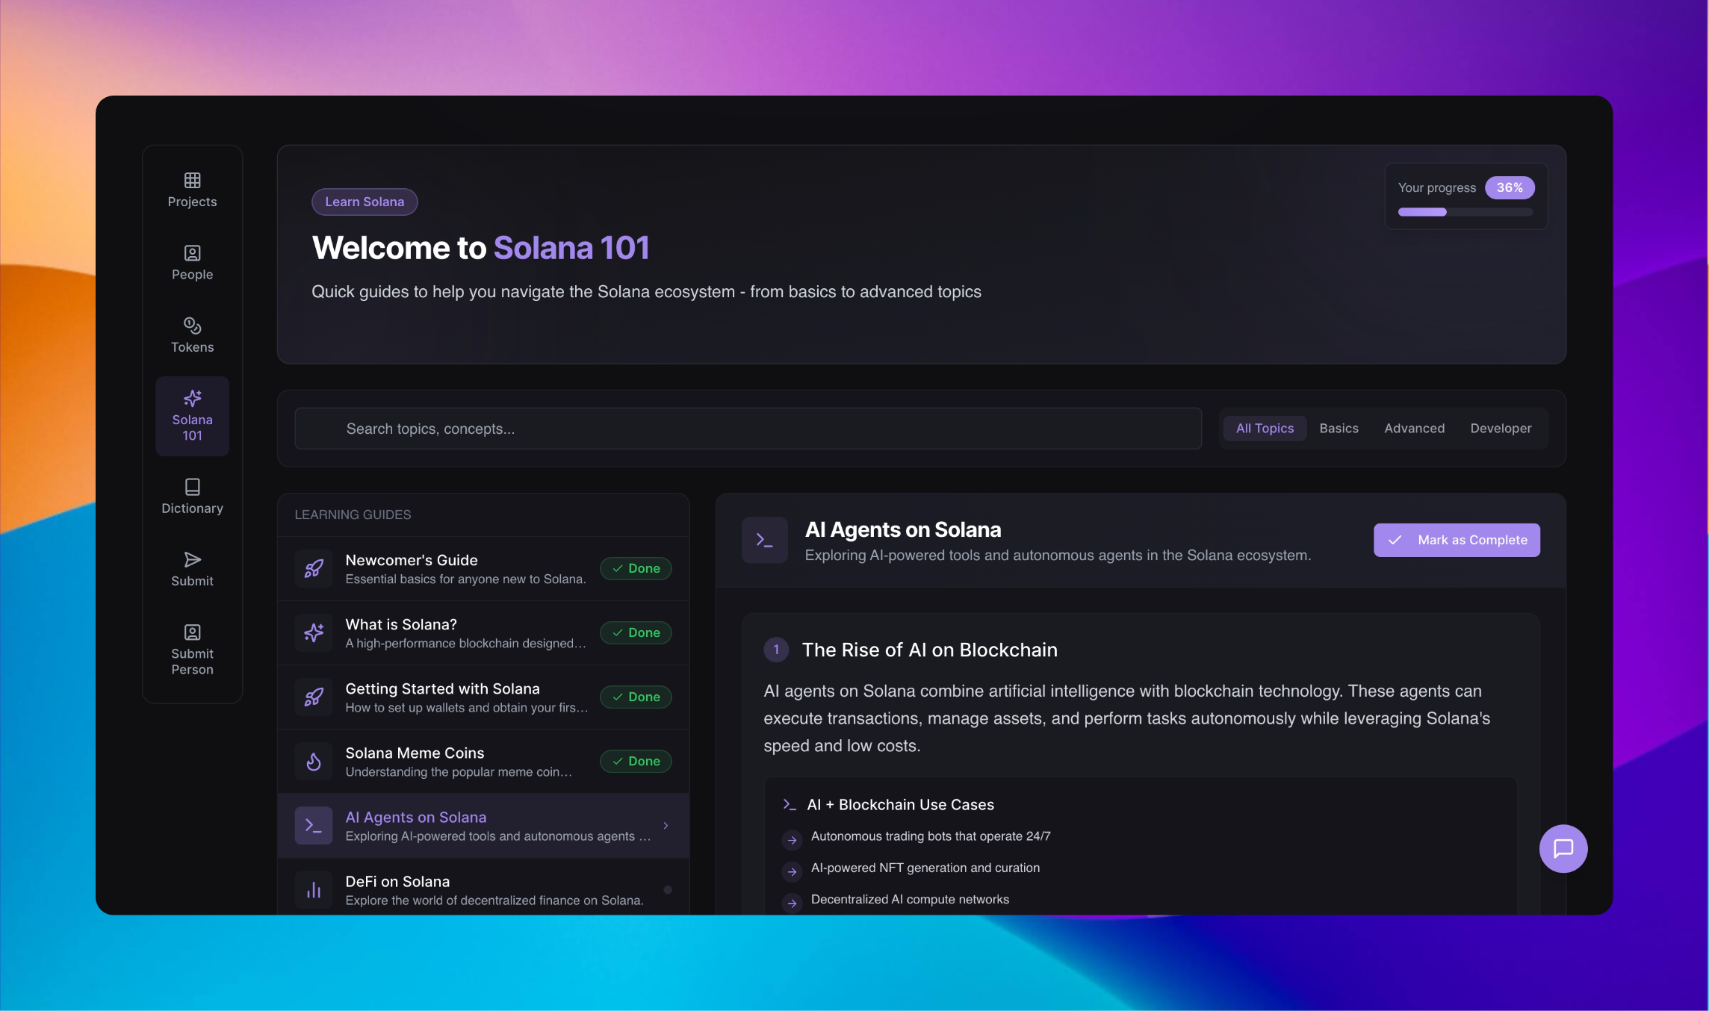Open the Tokens coins icon

point(192,326)
